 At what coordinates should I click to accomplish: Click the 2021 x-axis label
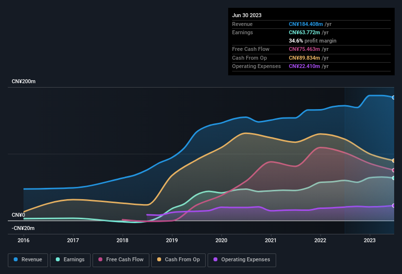point(271,240)
